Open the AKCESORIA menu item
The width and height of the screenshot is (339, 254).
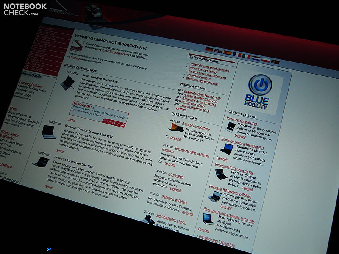48,39
